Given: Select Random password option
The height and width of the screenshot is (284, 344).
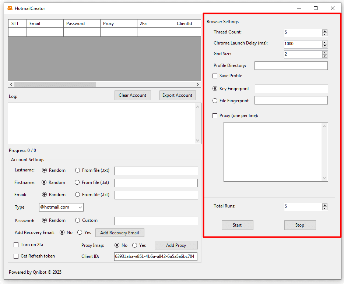Looking at the screenshot, I should [44, 220].
